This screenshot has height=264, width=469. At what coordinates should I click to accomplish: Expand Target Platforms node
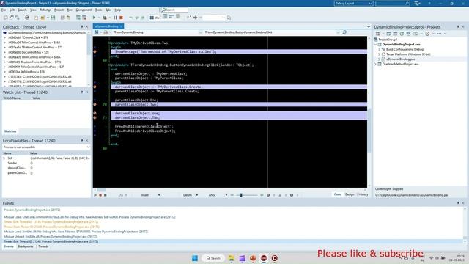tap(380, 54)
